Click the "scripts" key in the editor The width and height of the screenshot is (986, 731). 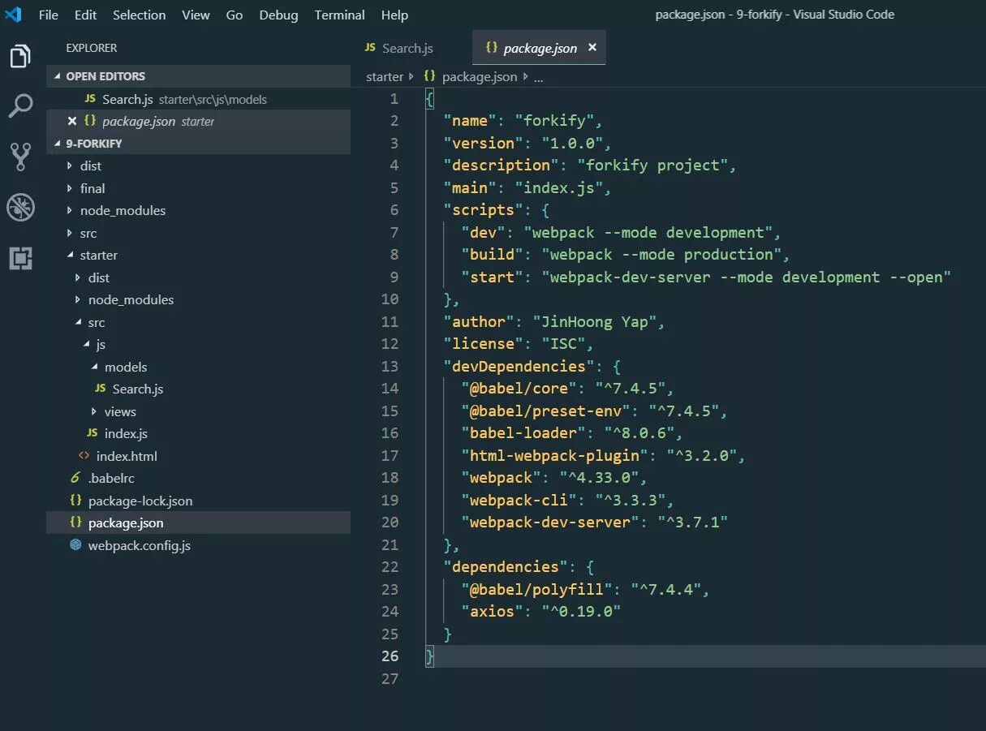(x=483, y=210)
